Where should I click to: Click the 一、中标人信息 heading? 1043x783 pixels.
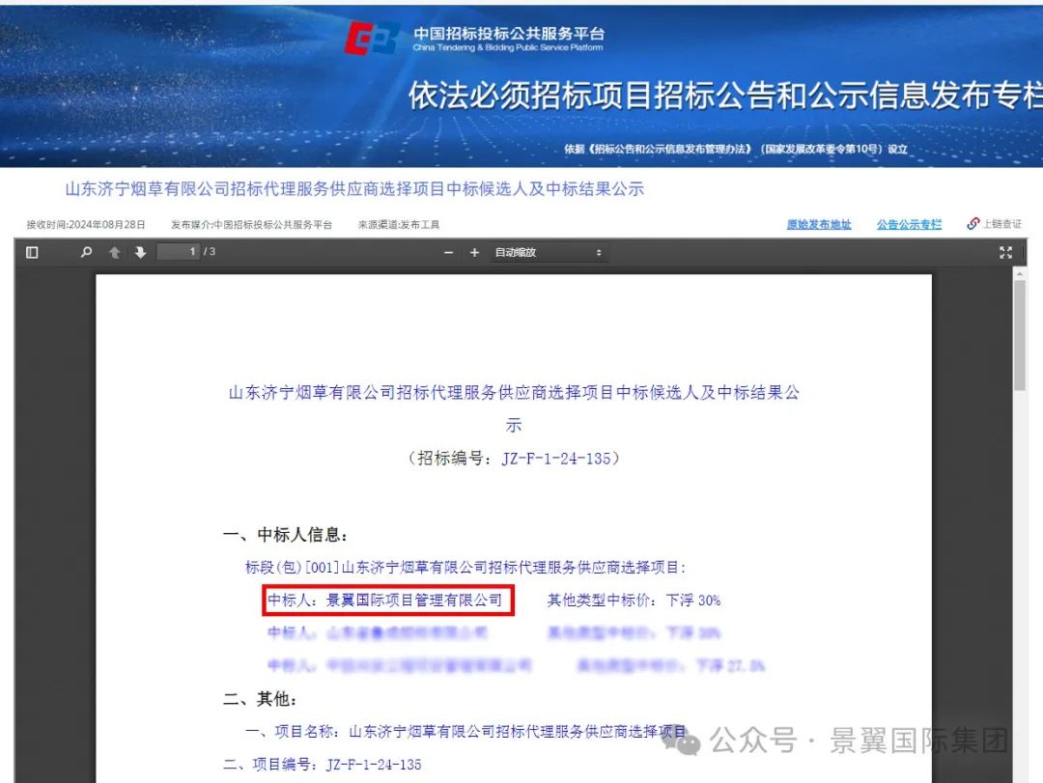pos(285,535)
